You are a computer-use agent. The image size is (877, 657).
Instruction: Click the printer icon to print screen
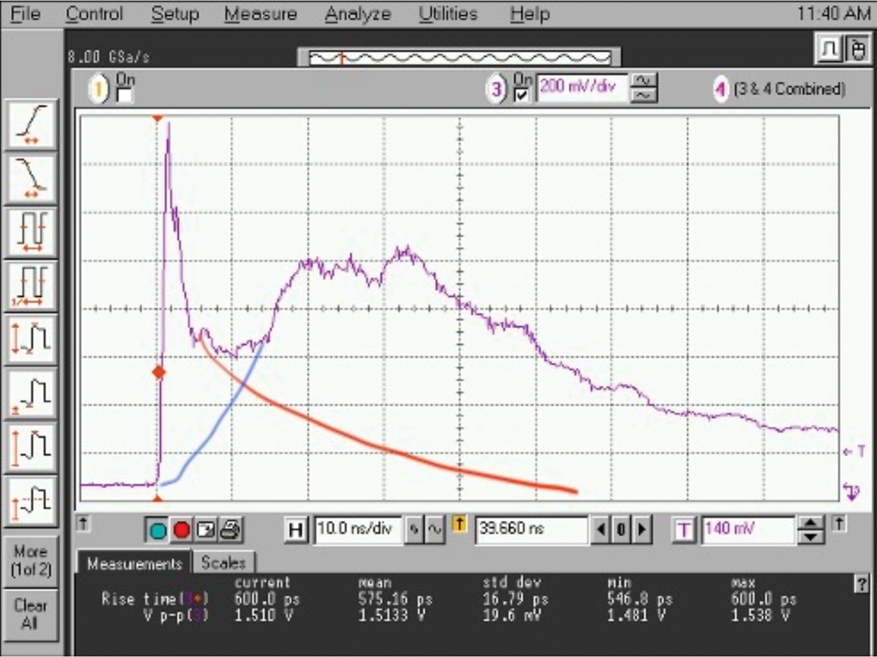tap(230, 530)
